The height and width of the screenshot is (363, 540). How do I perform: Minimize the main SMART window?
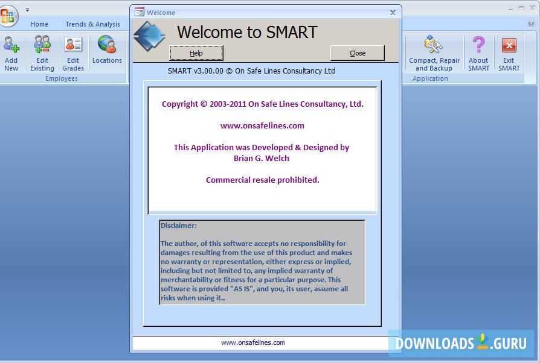coord(510,8)
